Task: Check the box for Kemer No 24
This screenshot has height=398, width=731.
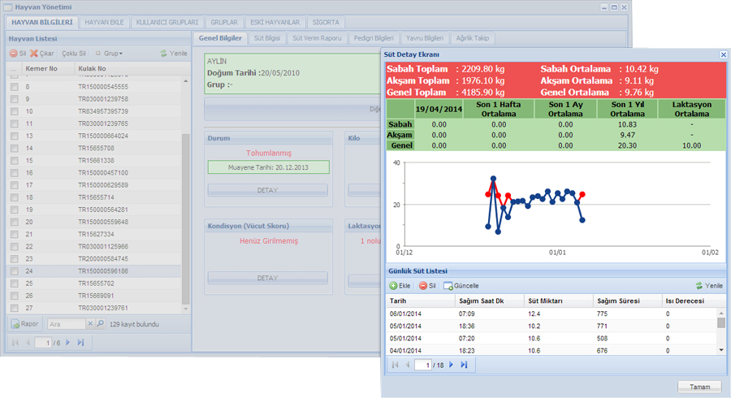Action: tap(15, 271)
